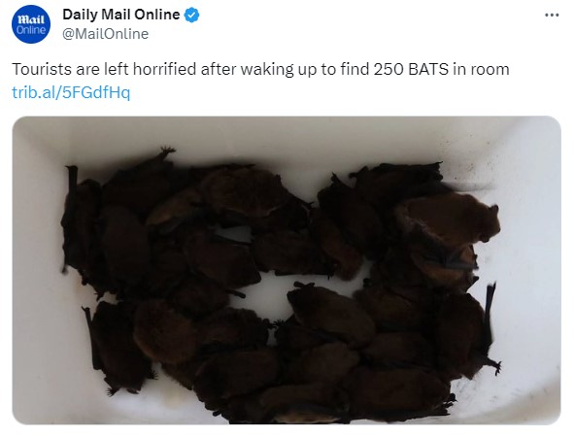Click the words "250 BATS" in tweet
Screen dimensions: 574x437
pyautogui.click(x=411, y=69)
